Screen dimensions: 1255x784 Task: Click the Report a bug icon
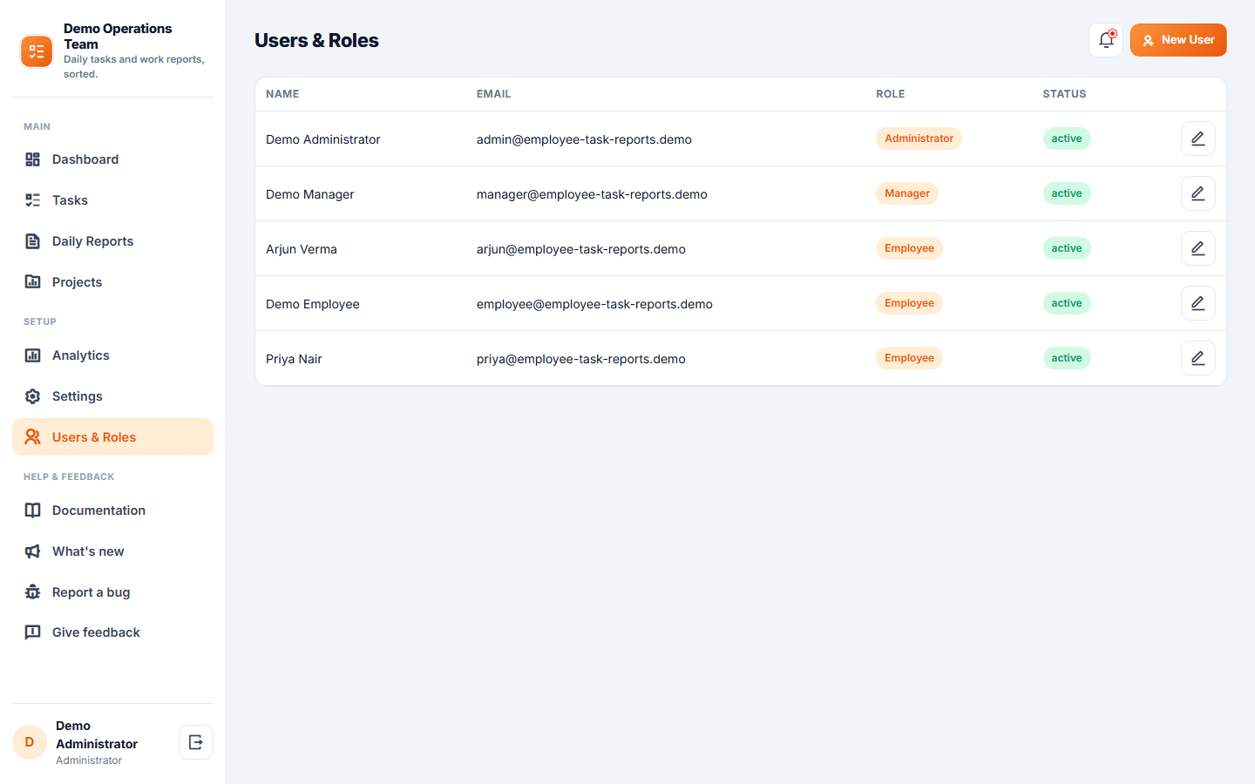[33, 592]
